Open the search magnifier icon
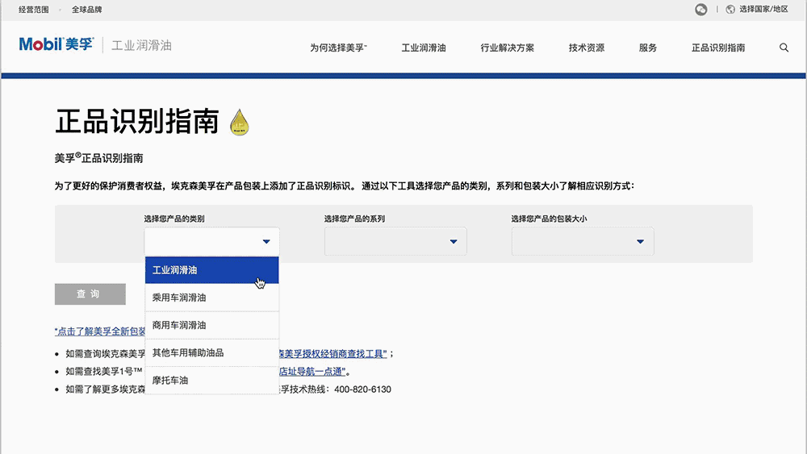Screen dimensions: 807x454 (784, 48)
